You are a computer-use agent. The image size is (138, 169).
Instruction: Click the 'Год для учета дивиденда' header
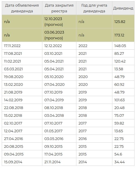pyautogui.click(x=94, y=8)
